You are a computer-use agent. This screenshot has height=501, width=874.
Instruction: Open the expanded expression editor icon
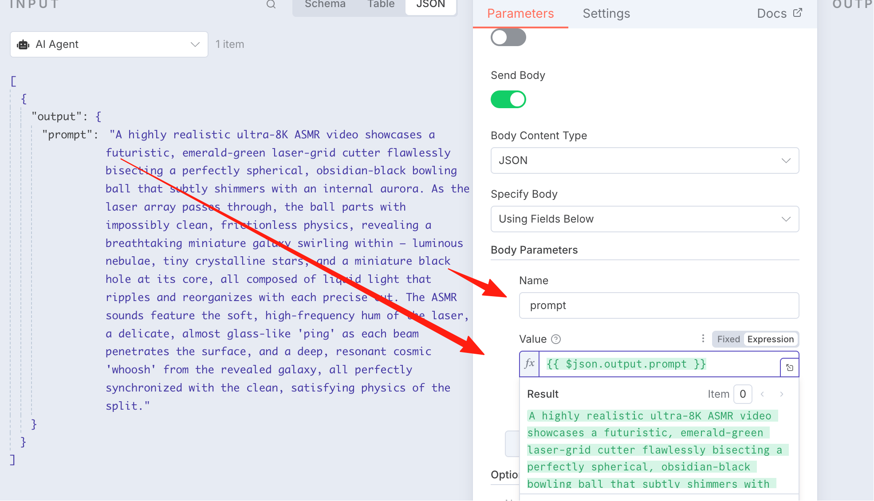click(790, 368)
